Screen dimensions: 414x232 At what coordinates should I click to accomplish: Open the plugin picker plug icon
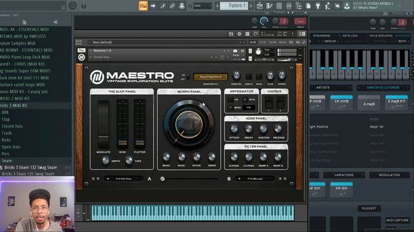click(318, 6)
